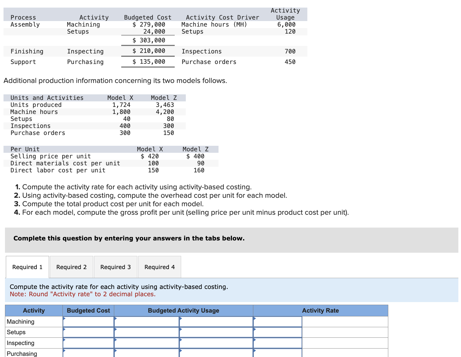Select first Budgeted Activity Usage cell for Inspecting

[x=147, y=343]
